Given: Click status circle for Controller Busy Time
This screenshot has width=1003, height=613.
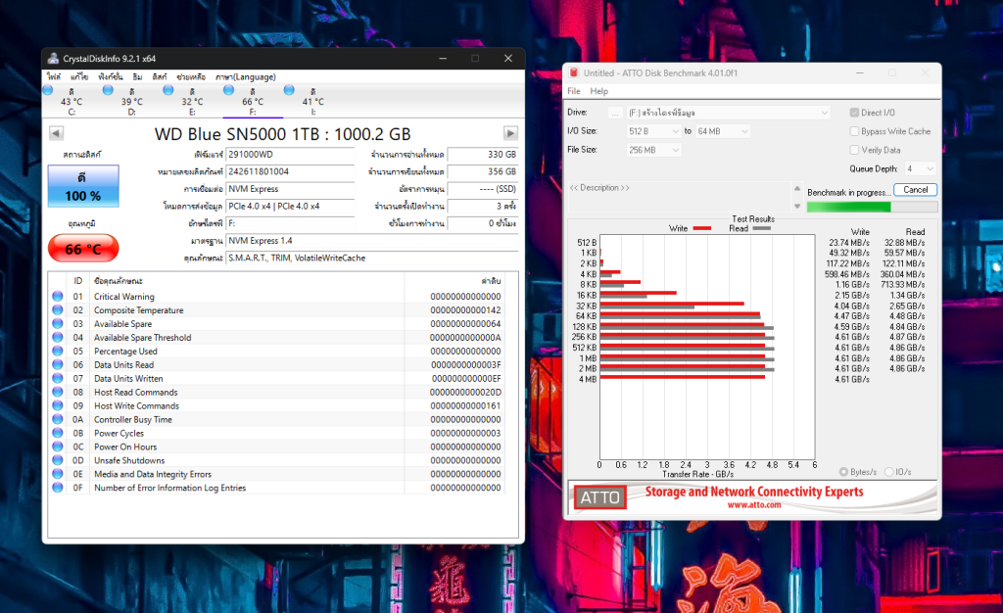Looking at the screenshot, I should (x=58, y=419).
